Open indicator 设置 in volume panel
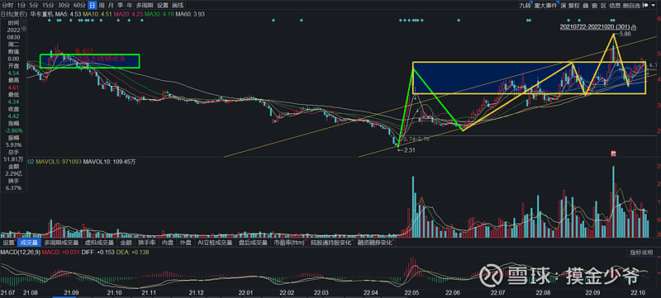This screenshot has width=661, height=298. [x=8, y=243]
